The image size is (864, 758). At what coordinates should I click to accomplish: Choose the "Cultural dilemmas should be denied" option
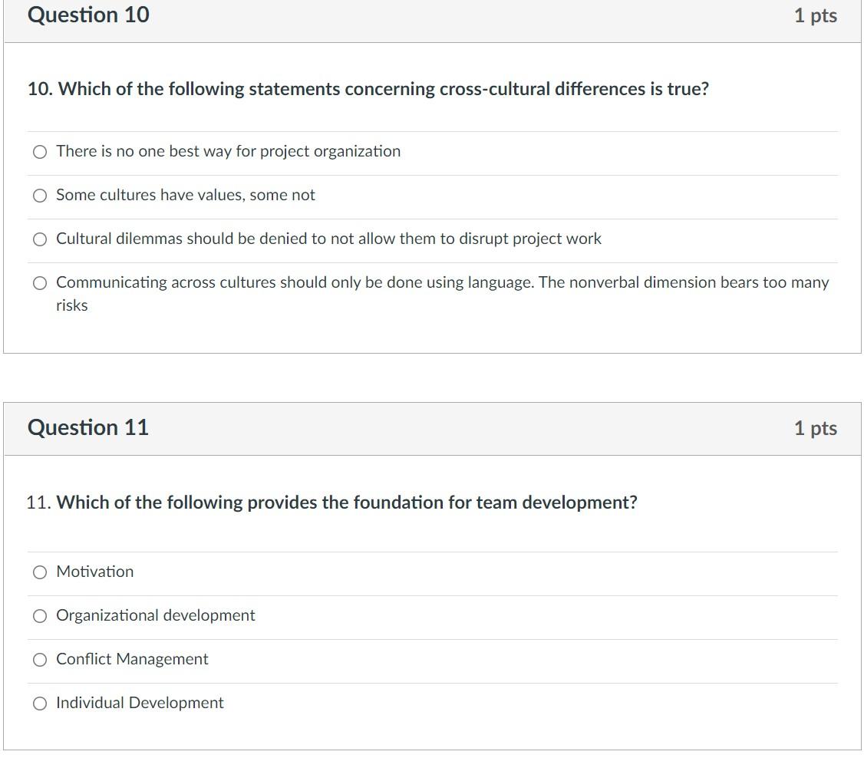(x=40, y=239)
